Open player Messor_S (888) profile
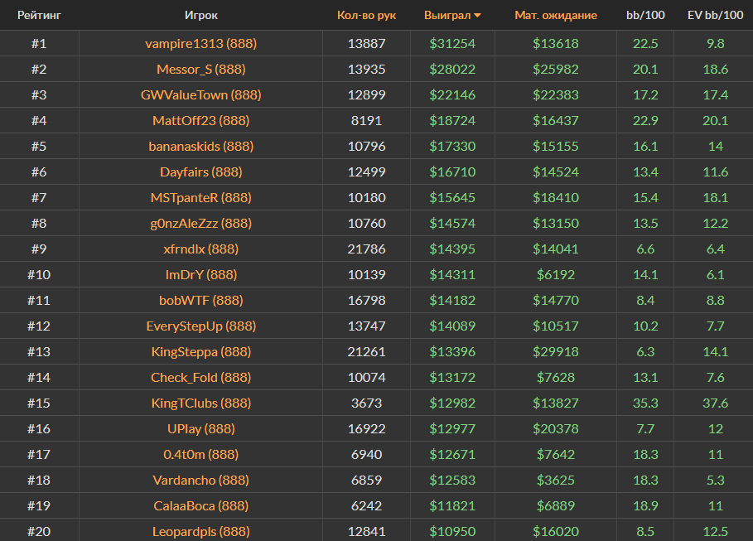 tap(200, 70)
